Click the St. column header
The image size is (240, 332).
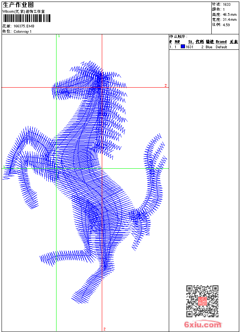coord(190,41)
